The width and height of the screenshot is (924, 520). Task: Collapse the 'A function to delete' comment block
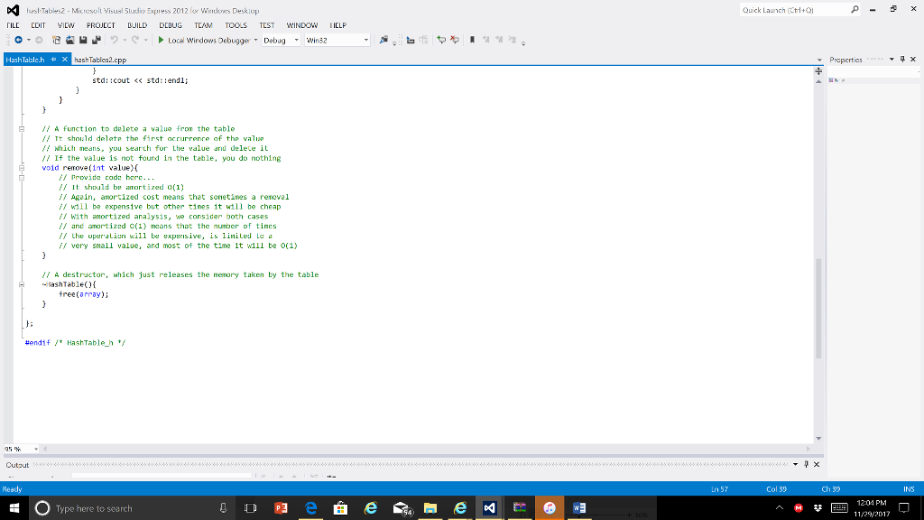(x=22, y=129)
